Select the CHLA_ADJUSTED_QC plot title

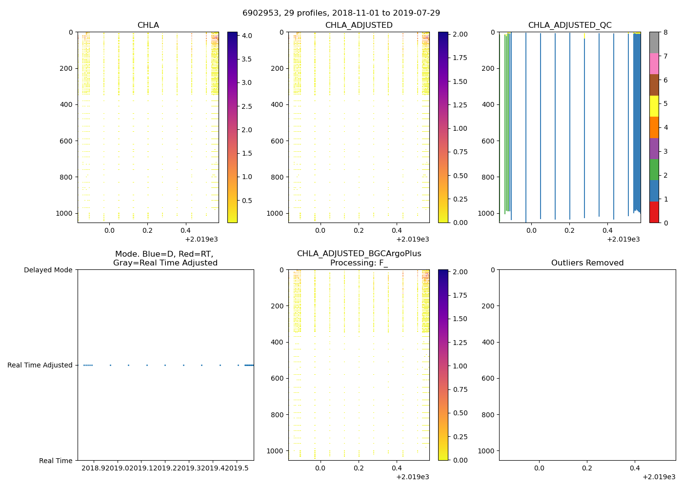pos(569,25)
